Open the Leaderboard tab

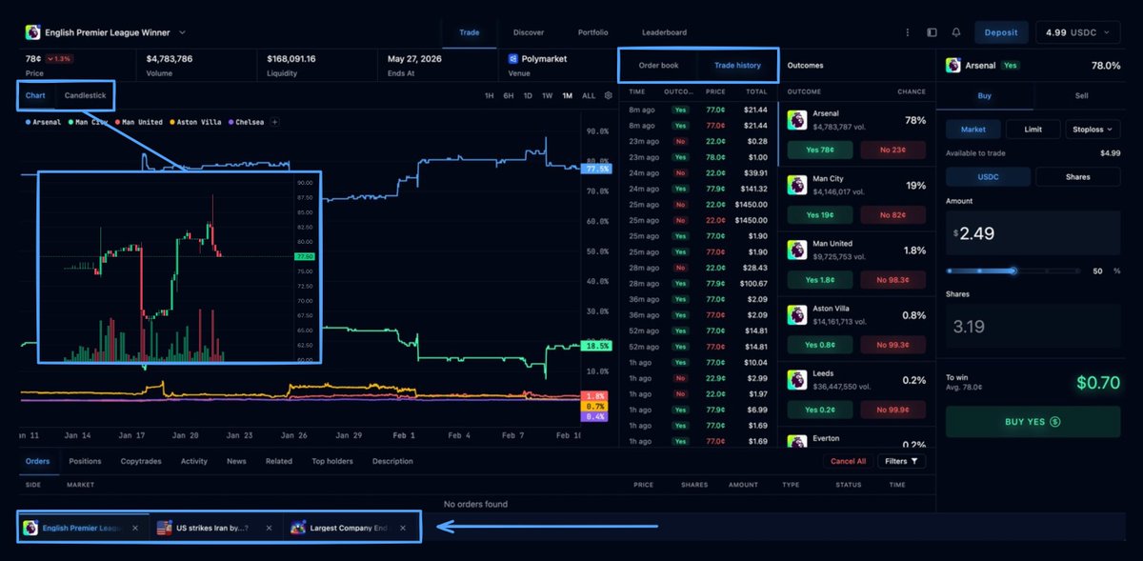(x=664, y=32)
